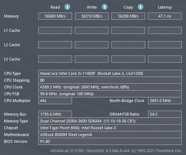
Task: Click the L3 Cache row label
Action: [x=12, y=59]
